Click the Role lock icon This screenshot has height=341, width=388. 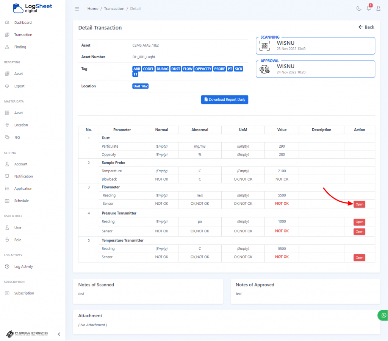click(x=7, y=240)
